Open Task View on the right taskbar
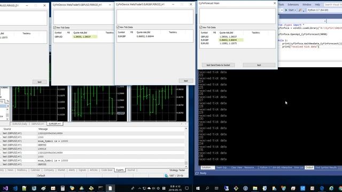This screenshot has height=192, width=342. coord(216,188)
